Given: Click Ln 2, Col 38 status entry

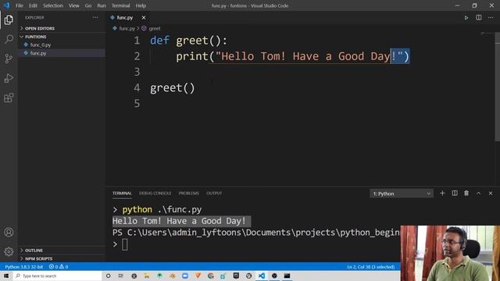Looking at the screenshot, I should tap(371, 267).
